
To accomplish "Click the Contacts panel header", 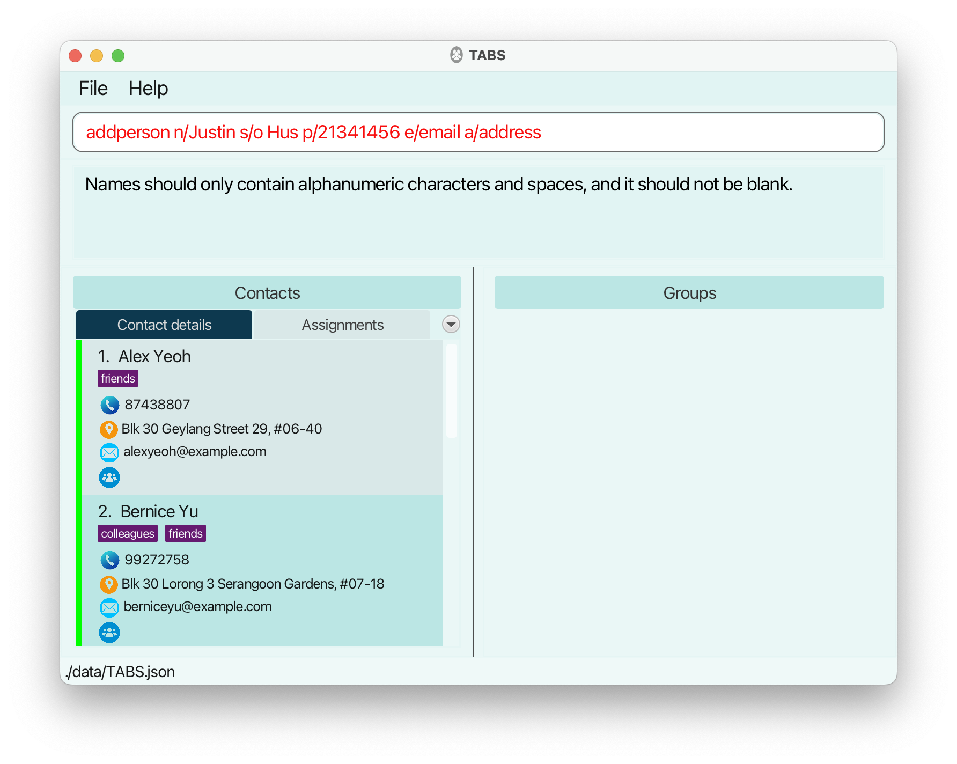I will [267, 292].
